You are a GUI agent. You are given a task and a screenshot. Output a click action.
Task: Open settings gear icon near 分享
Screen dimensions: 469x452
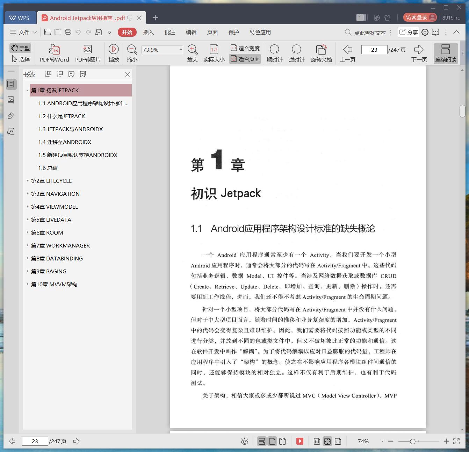point(425,32)
